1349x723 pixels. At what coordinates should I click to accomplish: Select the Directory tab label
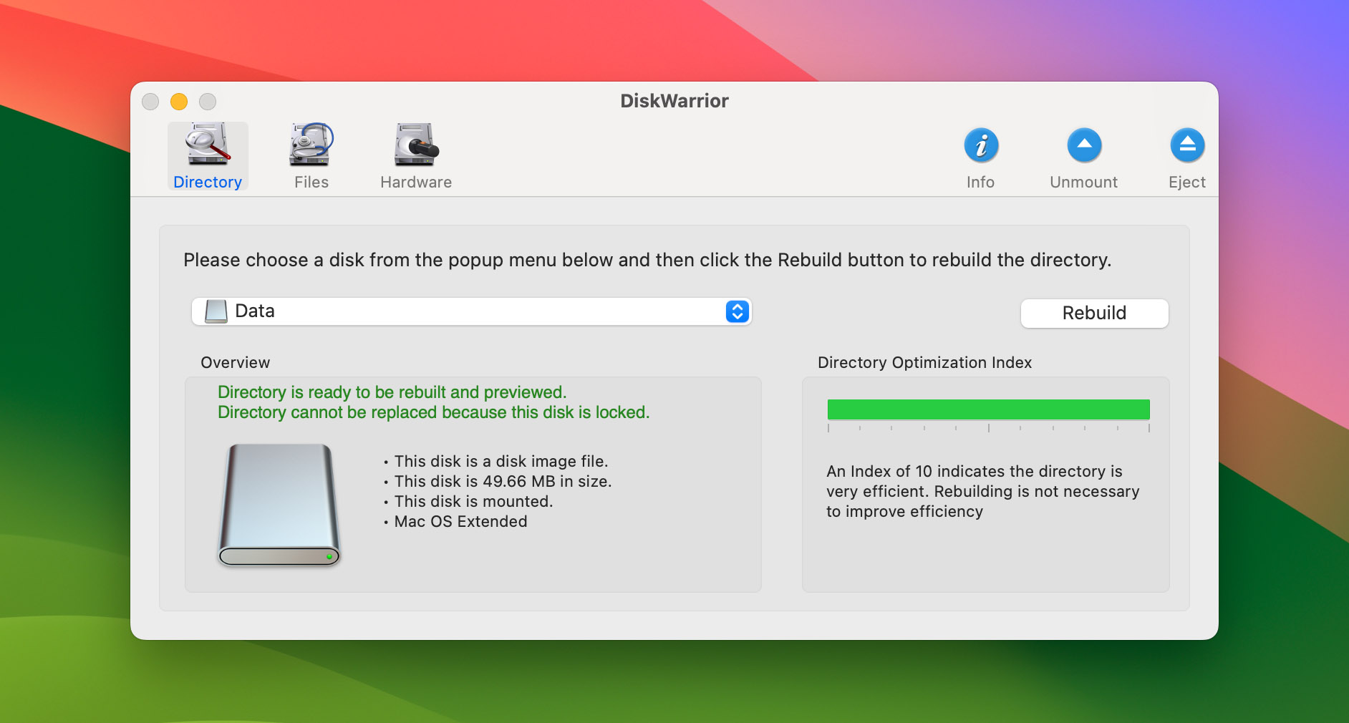point(208,183)
